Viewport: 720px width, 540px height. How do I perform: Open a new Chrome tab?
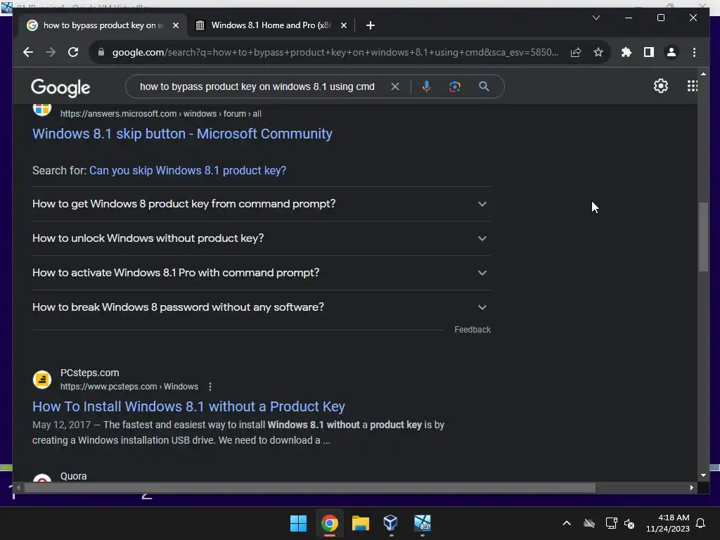(x=371, y=25)
